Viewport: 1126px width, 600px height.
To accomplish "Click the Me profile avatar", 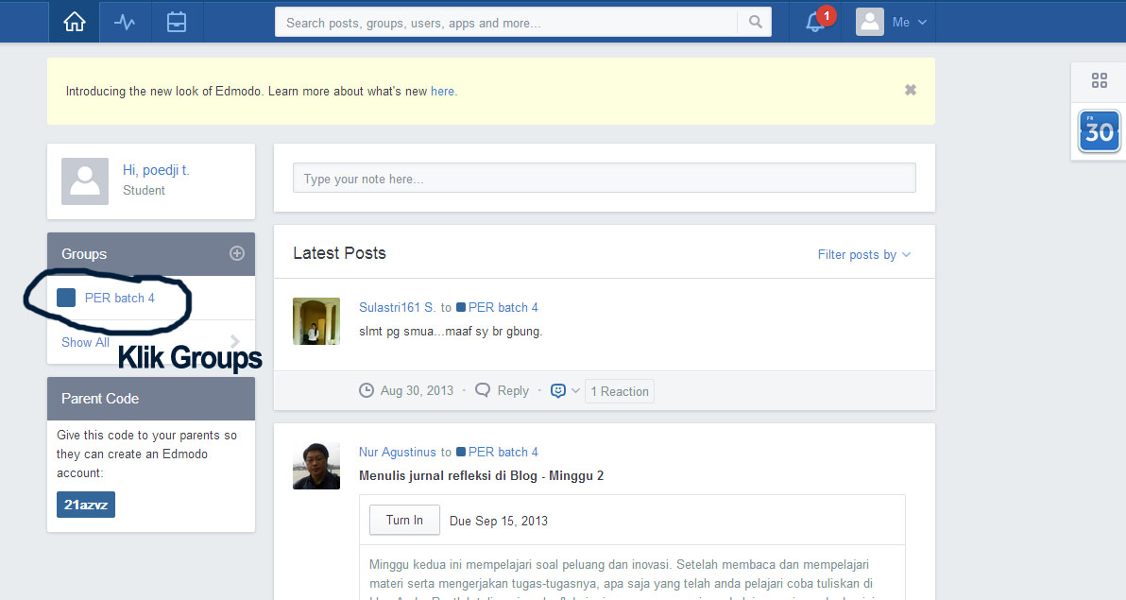I will [870, 23].
